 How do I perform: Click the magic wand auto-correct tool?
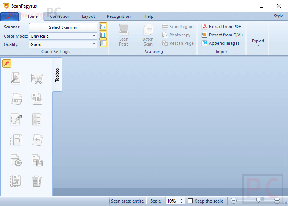(16, 79)
